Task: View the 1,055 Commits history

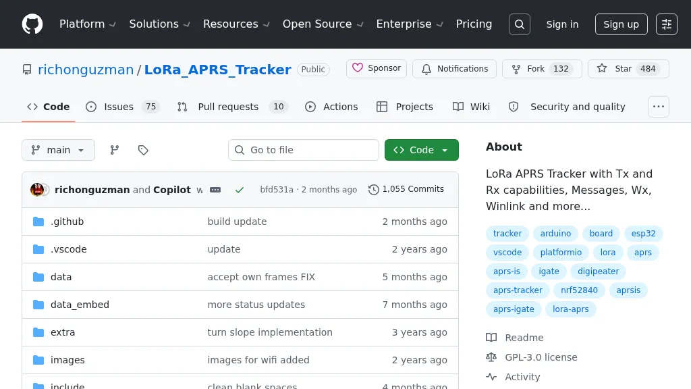Action: [406, 189]
